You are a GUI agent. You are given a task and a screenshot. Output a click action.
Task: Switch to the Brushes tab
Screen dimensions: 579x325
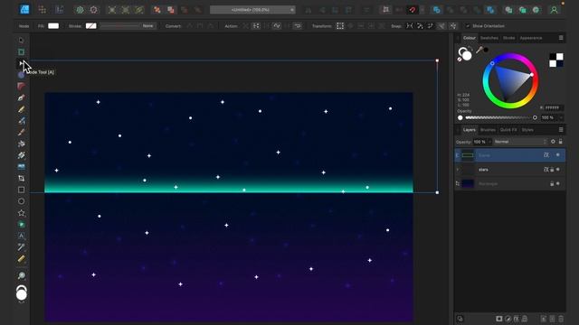(488, 130)
